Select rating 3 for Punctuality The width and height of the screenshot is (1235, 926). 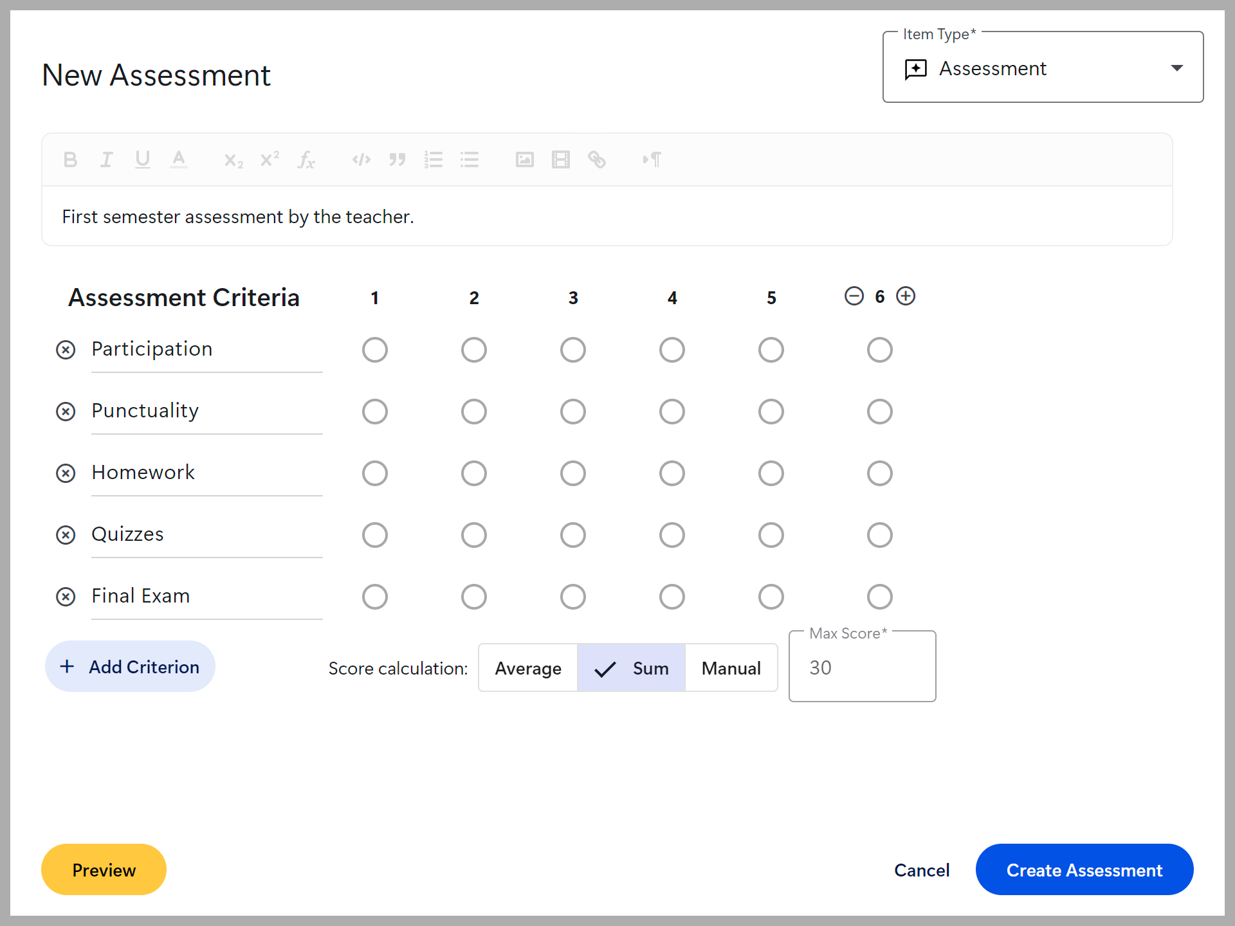point(573,412)
